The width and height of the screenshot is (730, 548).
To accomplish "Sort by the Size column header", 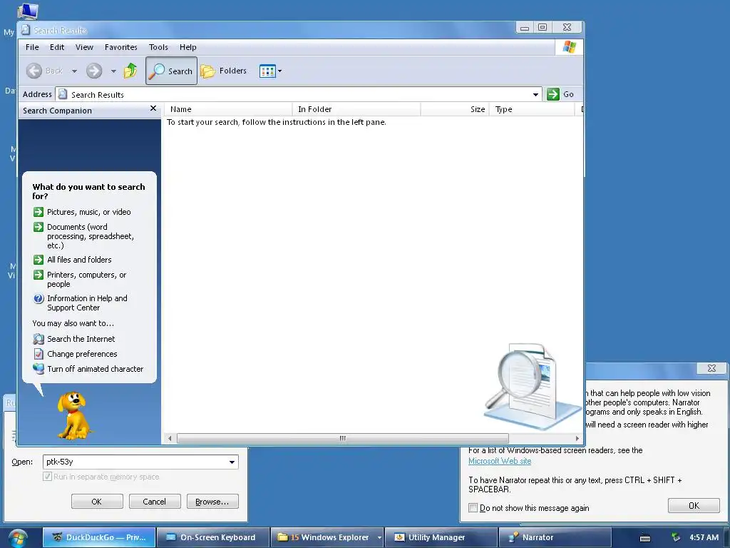I will click(455, 109).
